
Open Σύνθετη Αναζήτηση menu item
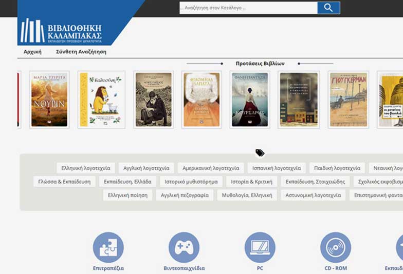(x=81, y=51)
